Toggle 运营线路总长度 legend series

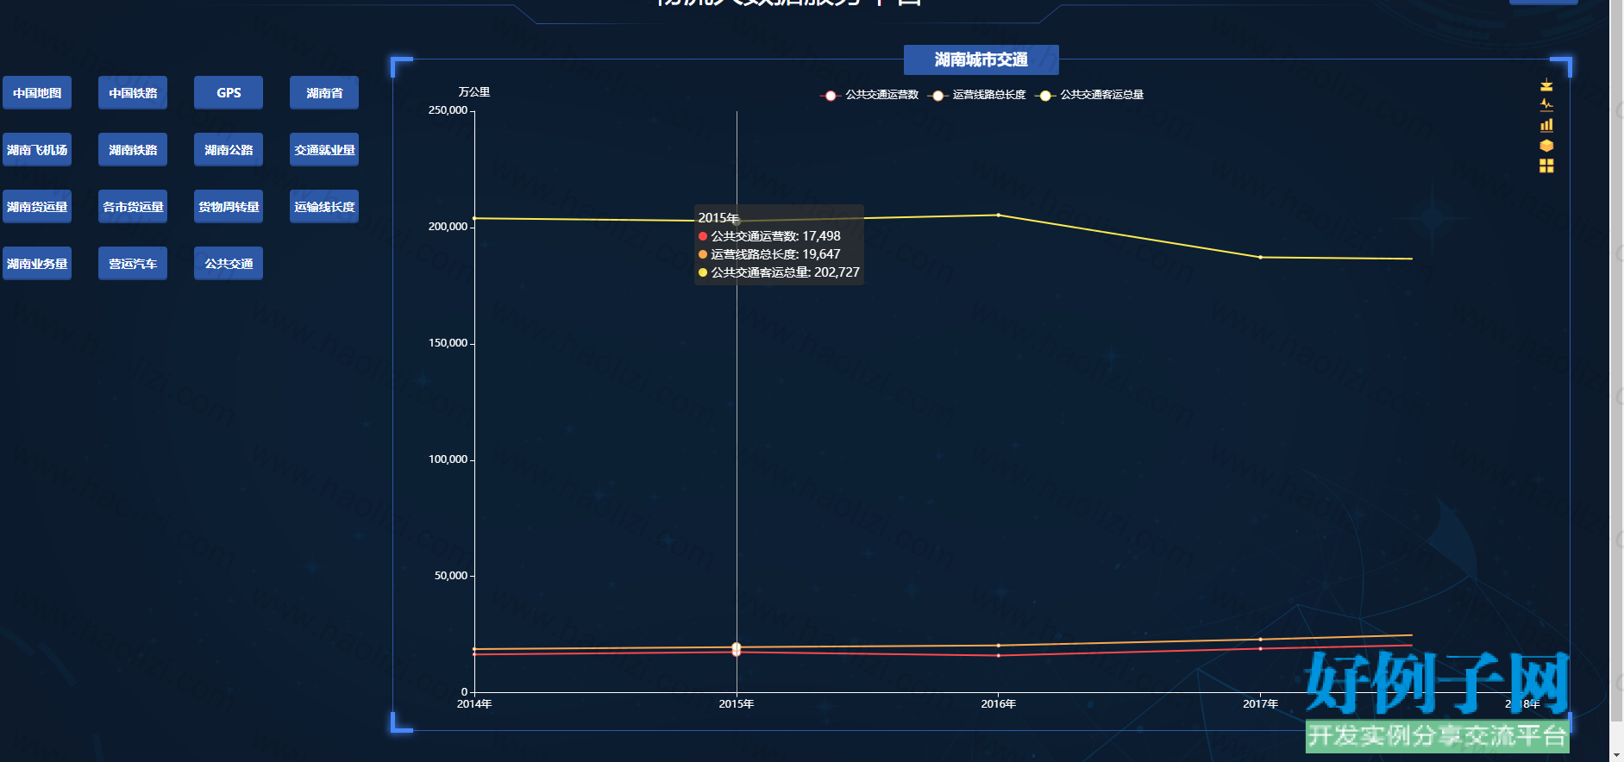[977, 95]
